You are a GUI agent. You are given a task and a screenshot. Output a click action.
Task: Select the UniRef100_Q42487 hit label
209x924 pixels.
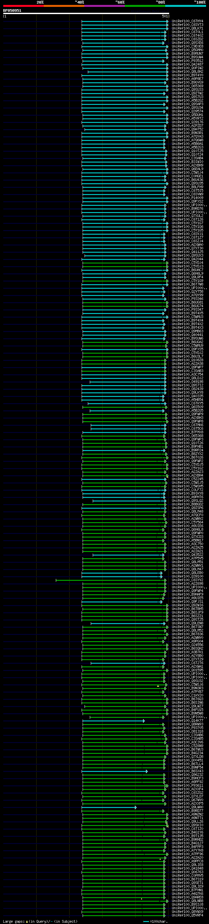187,65
